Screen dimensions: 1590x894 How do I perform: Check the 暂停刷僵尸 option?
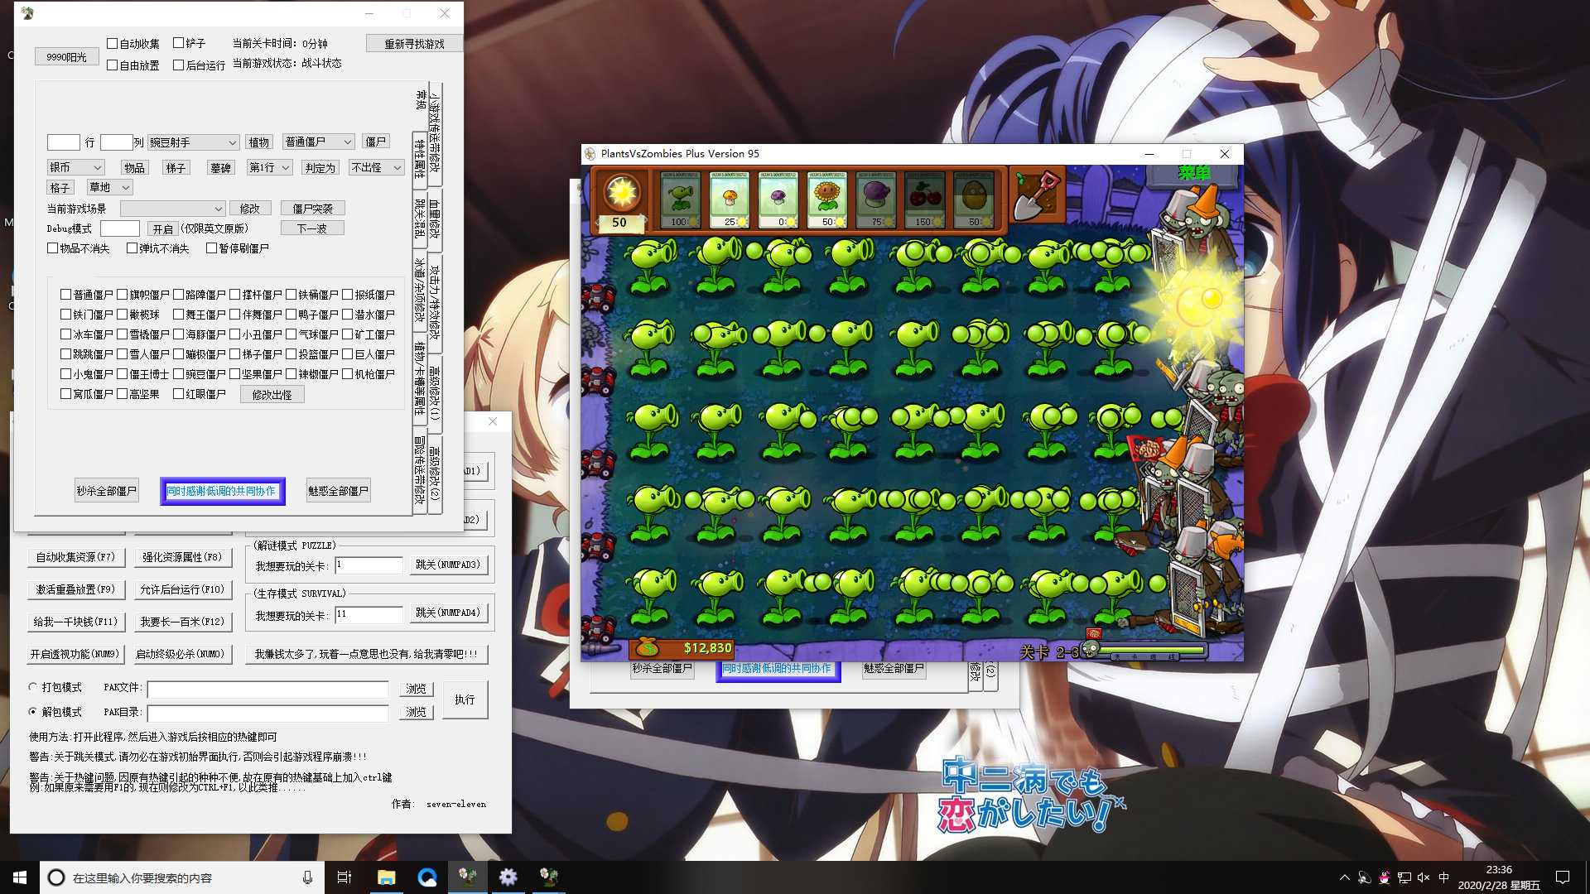point(211,248)
